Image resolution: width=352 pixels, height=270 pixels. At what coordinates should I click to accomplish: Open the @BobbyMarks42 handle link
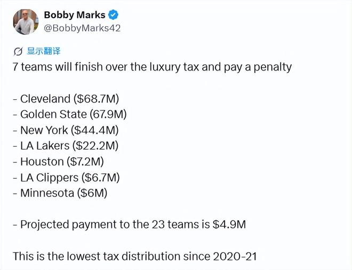tap(82, 28)
